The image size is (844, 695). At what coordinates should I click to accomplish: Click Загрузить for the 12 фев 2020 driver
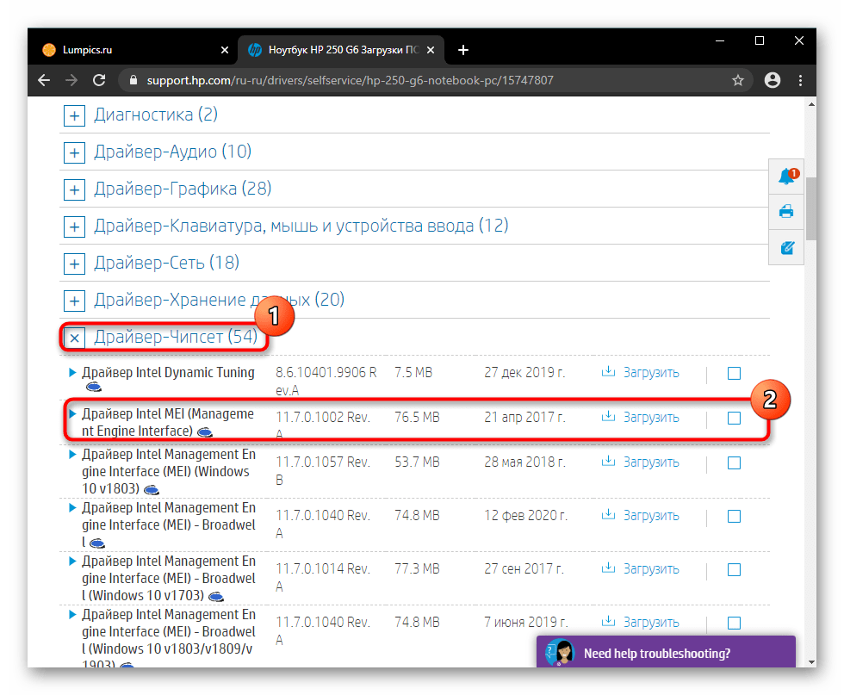(x=651, y=515)
